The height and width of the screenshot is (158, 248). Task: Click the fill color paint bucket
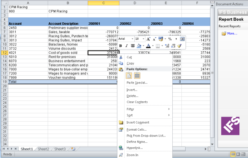(x=139, y=46)
